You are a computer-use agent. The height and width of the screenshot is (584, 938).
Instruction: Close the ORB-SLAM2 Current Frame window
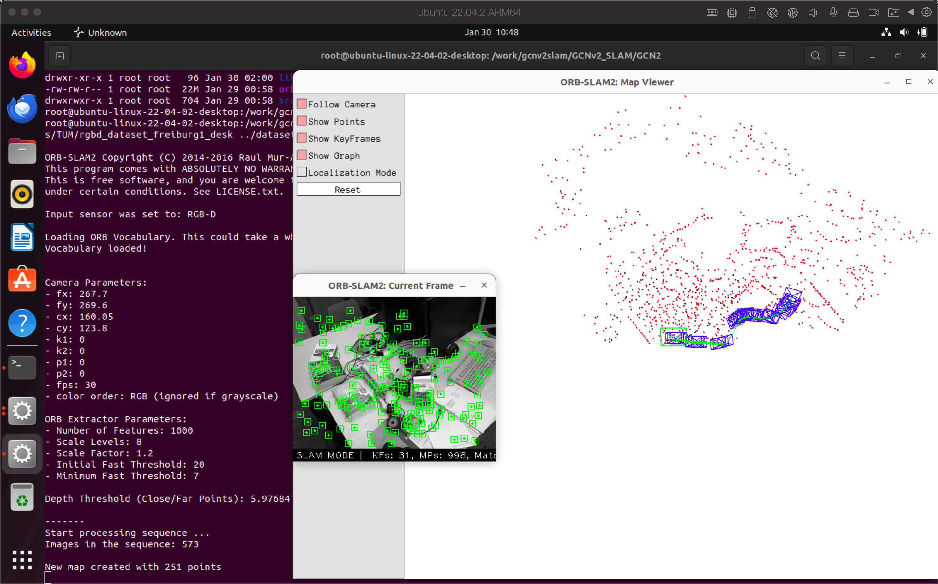(x=484, y=285)
